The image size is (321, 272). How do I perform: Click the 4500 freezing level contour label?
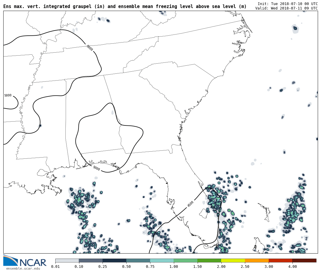[190, 204]
